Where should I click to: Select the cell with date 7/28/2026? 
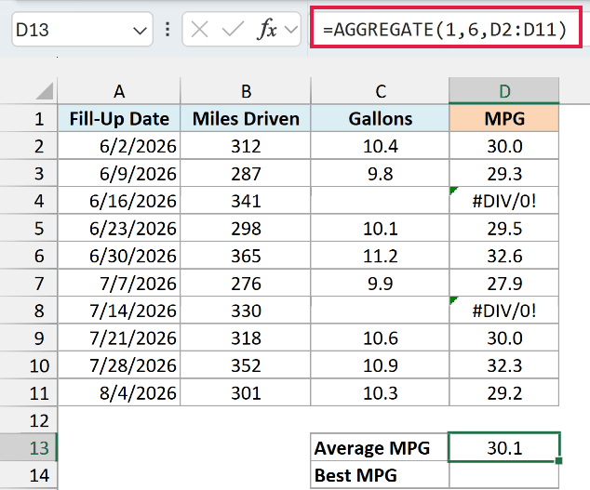pos(119,365)
